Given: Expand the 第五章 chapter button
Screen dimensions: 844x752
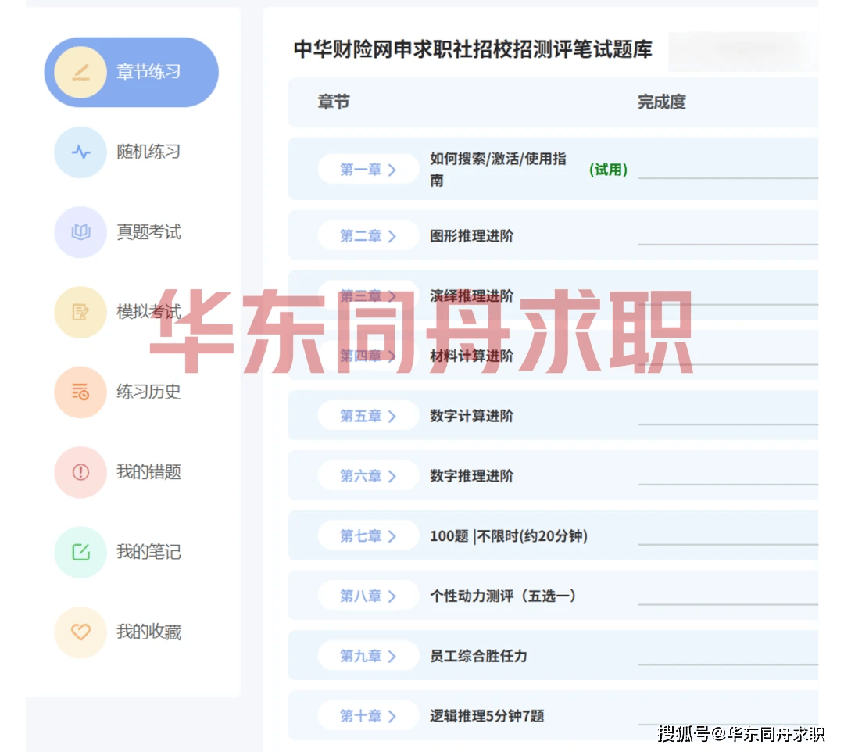Looking at the screenshot, I should point(368,416).
